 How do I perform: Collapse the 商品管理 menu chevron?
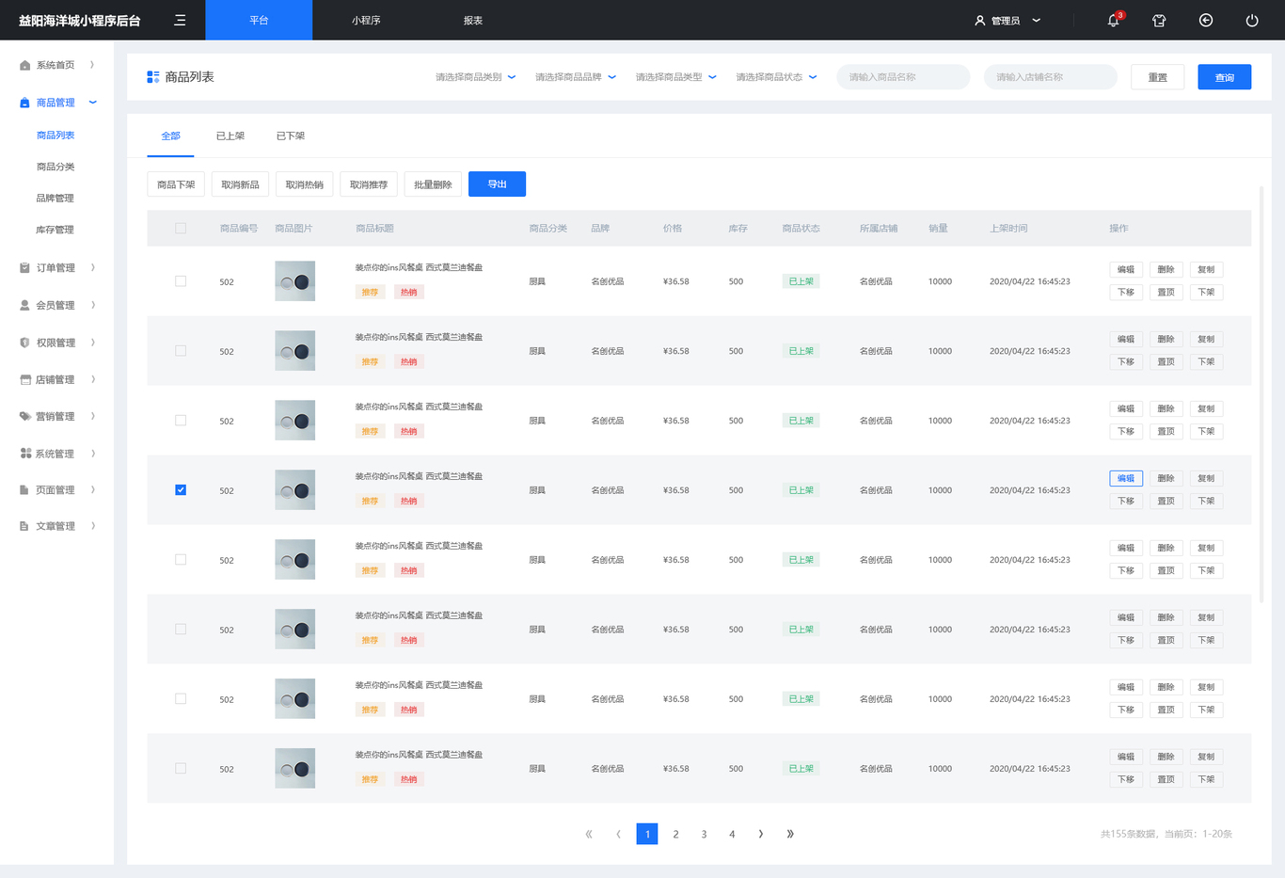tap(92, 103)
